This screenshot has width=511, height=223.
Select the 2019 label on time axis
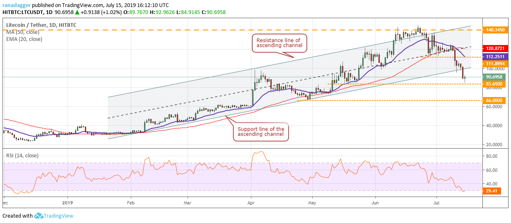tap(67, 203)
